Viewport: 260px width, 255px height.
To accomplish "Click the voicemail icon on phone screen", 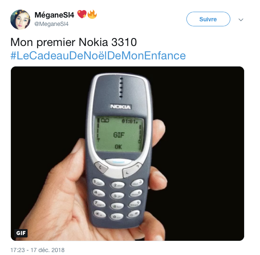I will pyautogui.click(x=105, y=120).
